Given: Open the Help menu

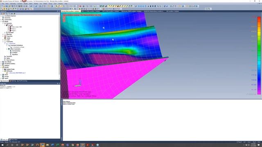Looking at the screenshot, I should [66, 4].
